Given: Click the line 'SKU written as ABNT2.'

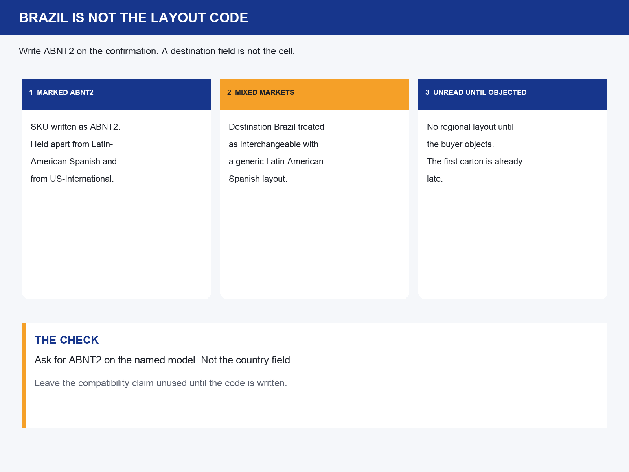Looking at the screenshot, I should coord(75,127).
